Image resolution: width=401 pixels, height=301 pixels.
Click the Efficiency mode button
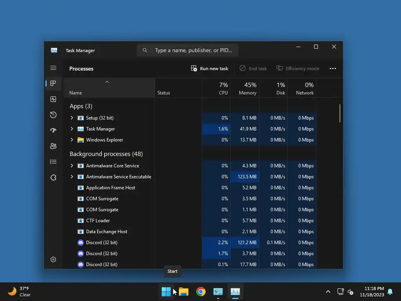coord(298,68)
